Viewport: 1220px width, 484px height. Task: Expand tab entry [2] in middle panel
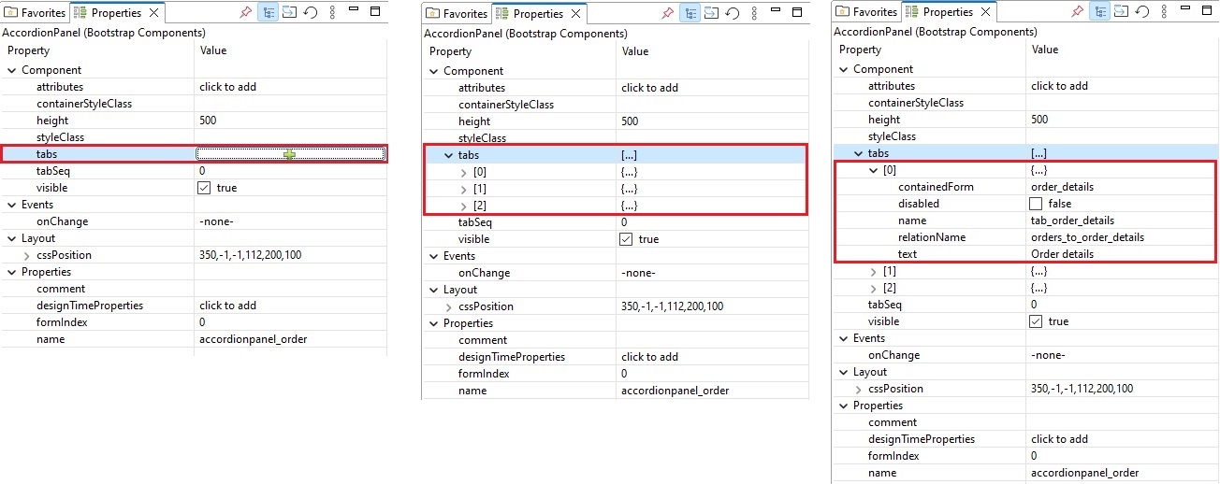point(463,206)
